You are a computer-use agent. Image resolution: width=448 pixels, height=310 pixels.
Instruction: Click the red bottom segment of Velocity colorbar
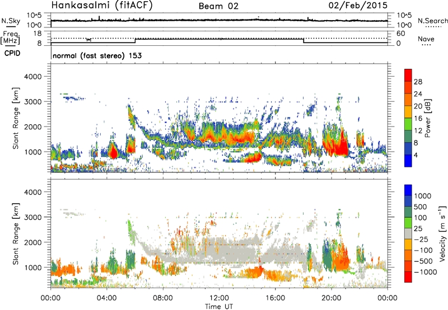click(408, 277)
